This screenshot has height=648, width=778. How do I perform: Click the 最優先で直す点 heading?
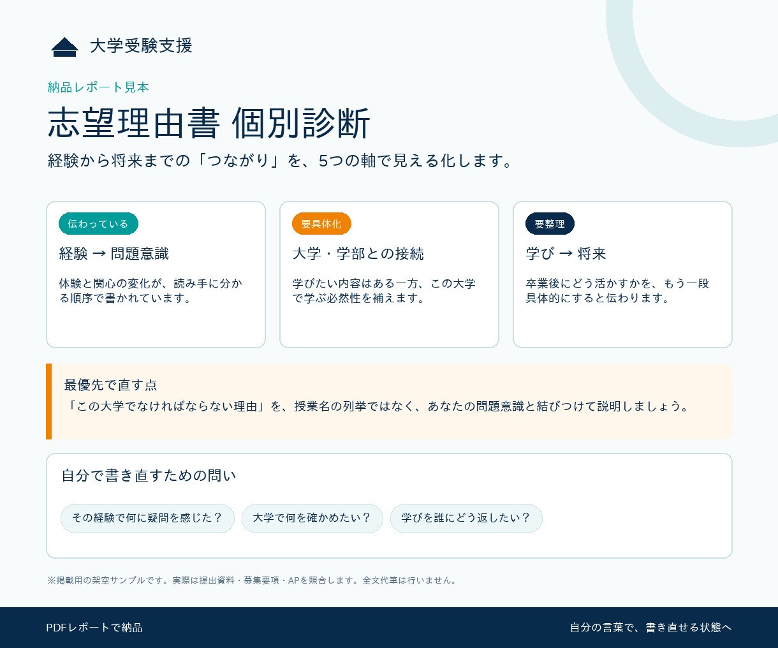tap(110, 385)
